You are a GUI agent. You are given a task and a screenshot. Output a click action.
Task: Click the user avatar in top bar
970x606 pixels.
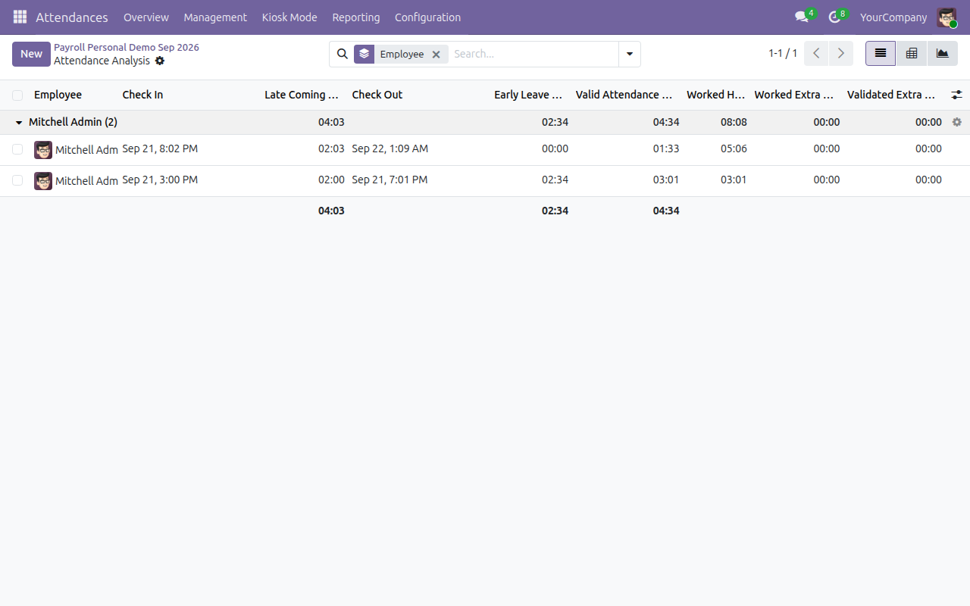(947, 17)
